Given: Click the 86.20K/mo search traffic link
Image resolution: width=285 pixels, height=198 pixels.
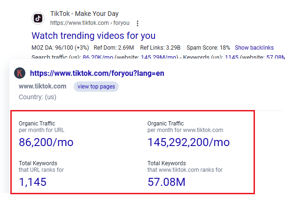Looking at the screenshot, I should [98, 57].
